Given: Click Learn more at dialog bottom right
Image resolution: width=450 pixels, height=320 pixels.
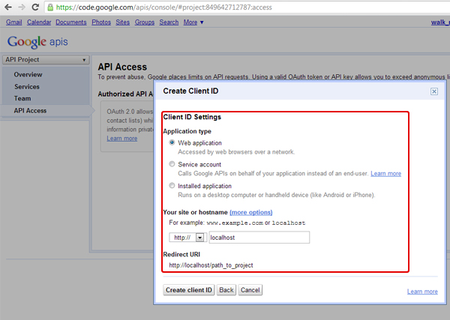Looking at the screenshot, I should tap(422, 292).
